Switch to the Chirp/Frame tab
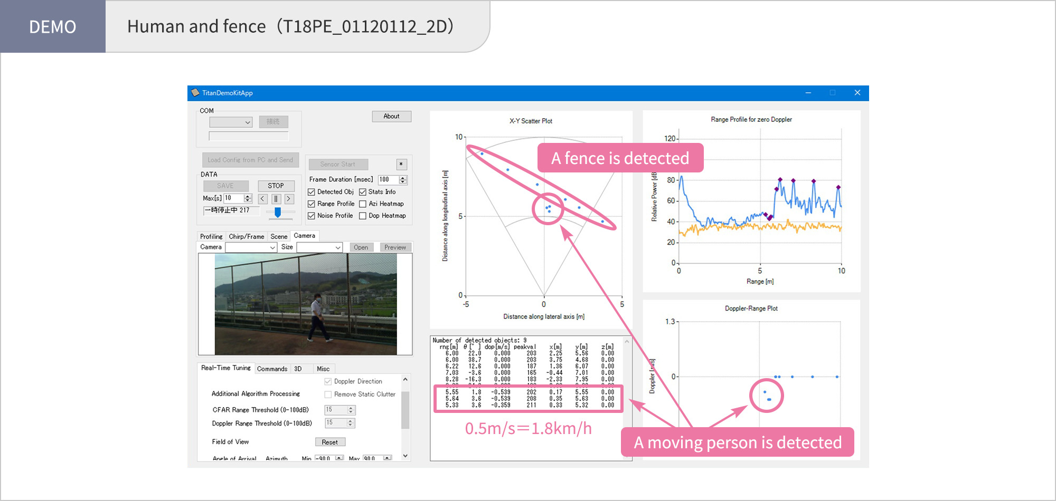 [x=247, y=237]
